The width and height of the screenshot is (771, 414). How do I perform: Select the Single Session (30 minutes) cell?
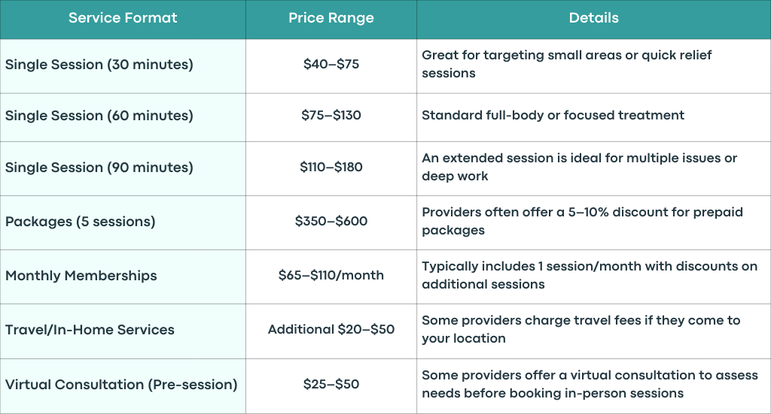click(x=123, y=66)
